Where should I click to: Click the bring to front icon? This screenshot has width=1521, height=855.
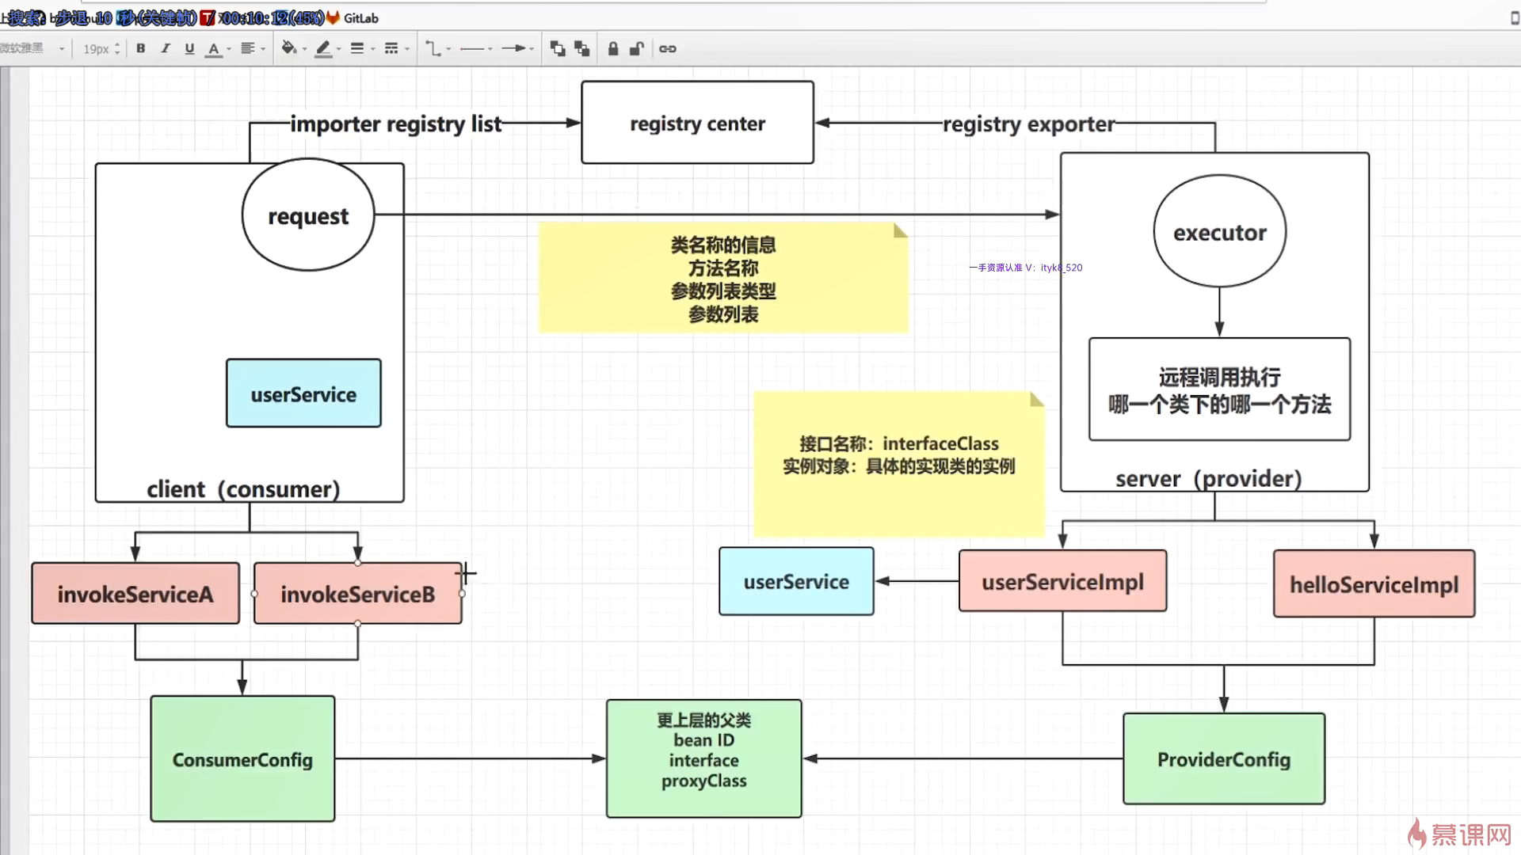point(558,48)
